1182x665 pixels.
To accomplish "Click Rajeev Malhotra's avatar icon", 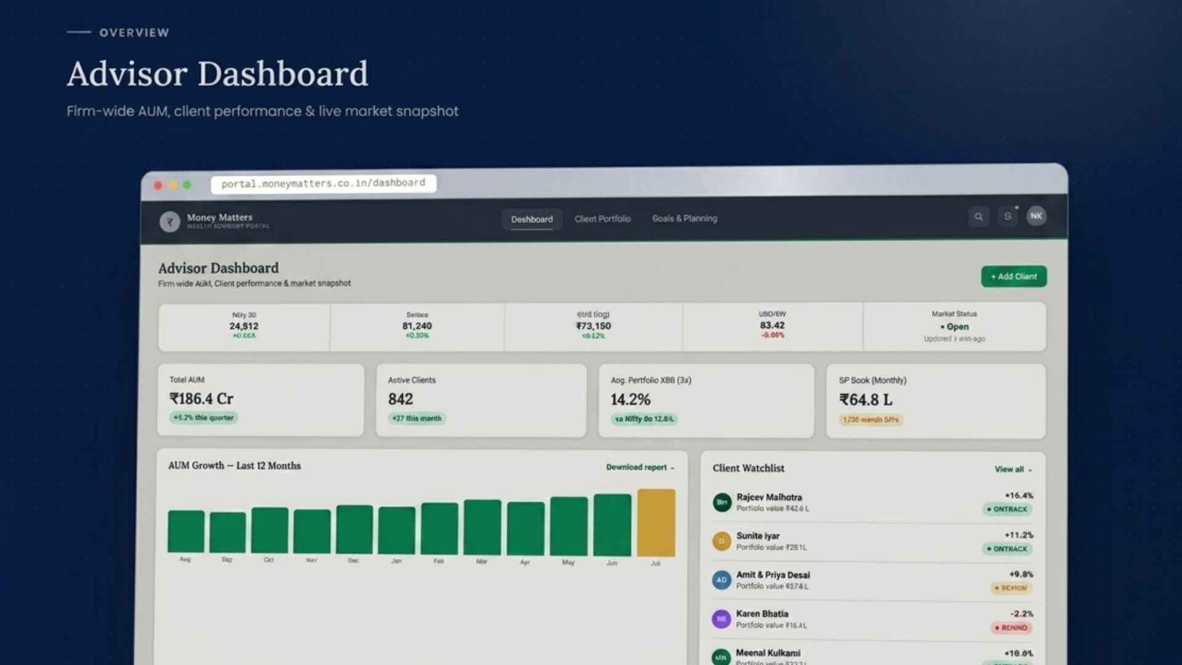I will pos(722,502).
